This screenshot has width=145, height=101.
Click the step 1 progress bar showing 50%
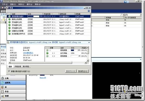tap(74, 50)
